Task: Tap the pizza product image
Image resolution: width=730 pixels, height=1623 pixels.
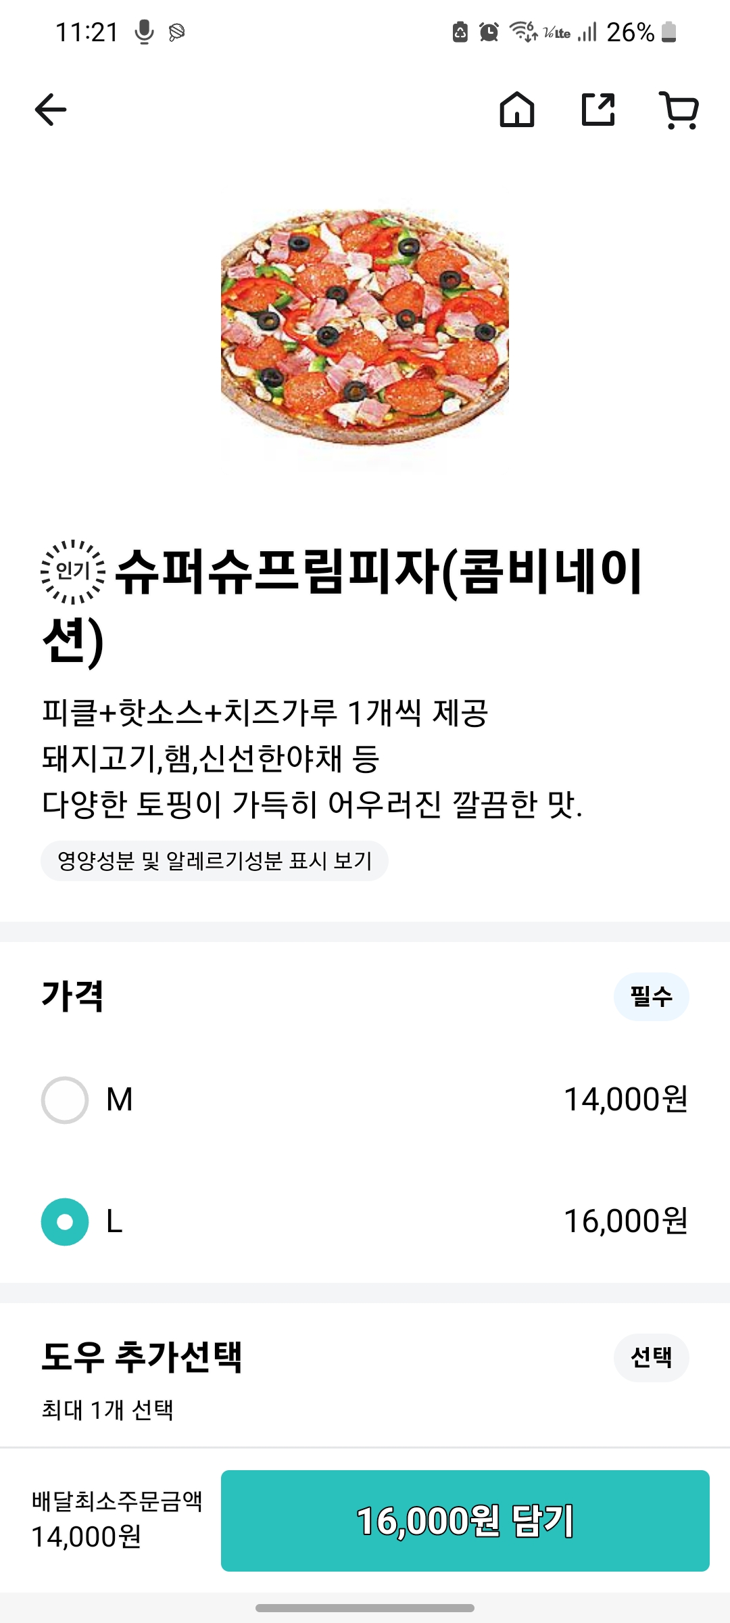Action: coord(365,328)
